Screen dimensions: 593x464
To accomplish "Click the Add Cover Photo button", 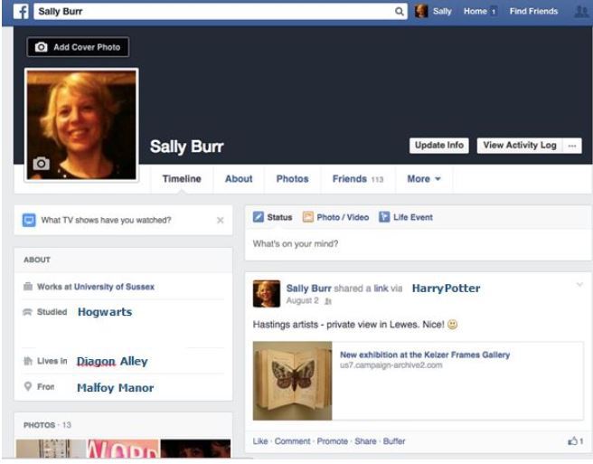I will pyautogui.click(x=78, y=47).
